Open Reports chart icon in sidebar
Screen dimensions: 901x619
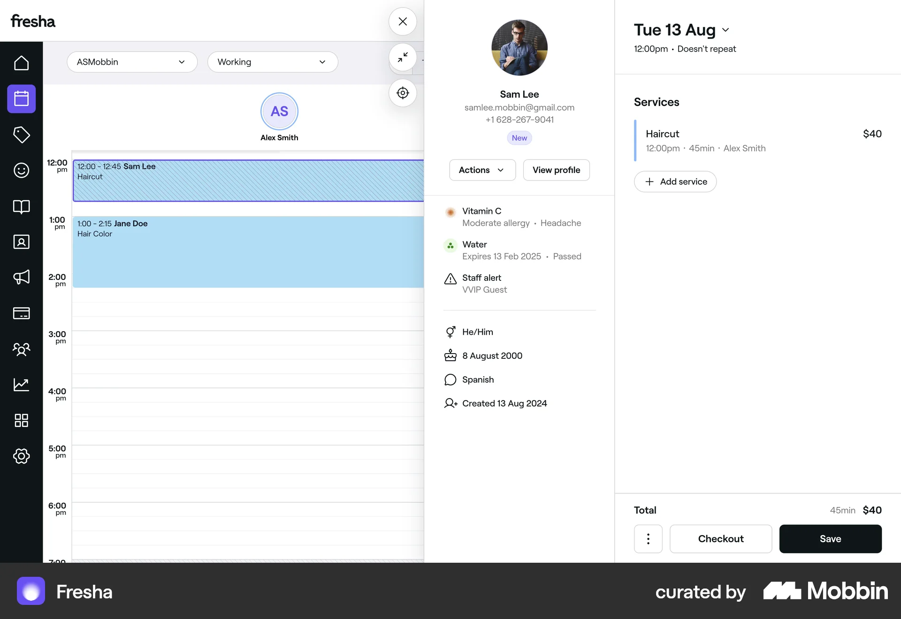click(21, 385)
